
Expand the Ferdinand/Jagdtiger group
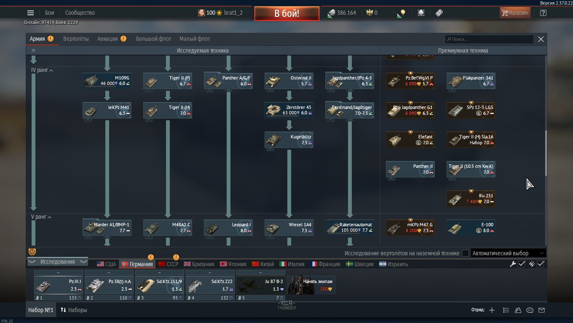click(x=350, y=110)
